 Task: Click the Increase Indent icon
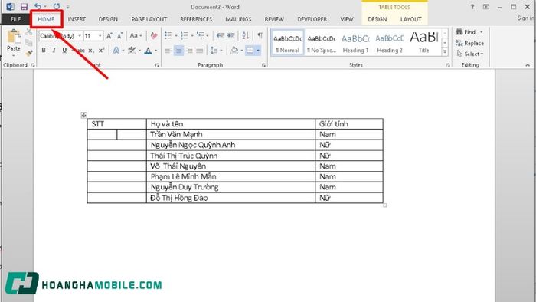click(231, 35)
